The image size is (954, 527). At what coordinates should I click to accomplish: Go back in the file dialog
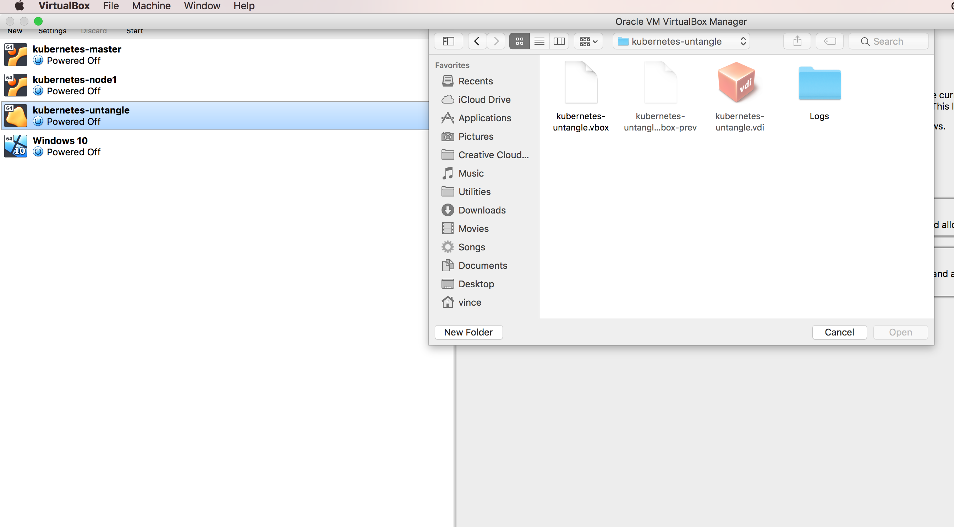[477, 41]
